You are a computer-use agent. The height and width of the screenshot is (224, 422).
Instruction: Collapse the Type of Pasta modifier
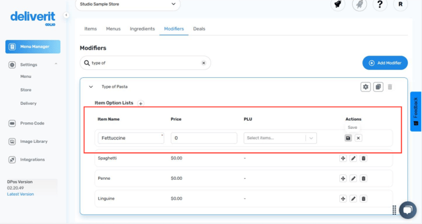point(91,87)
